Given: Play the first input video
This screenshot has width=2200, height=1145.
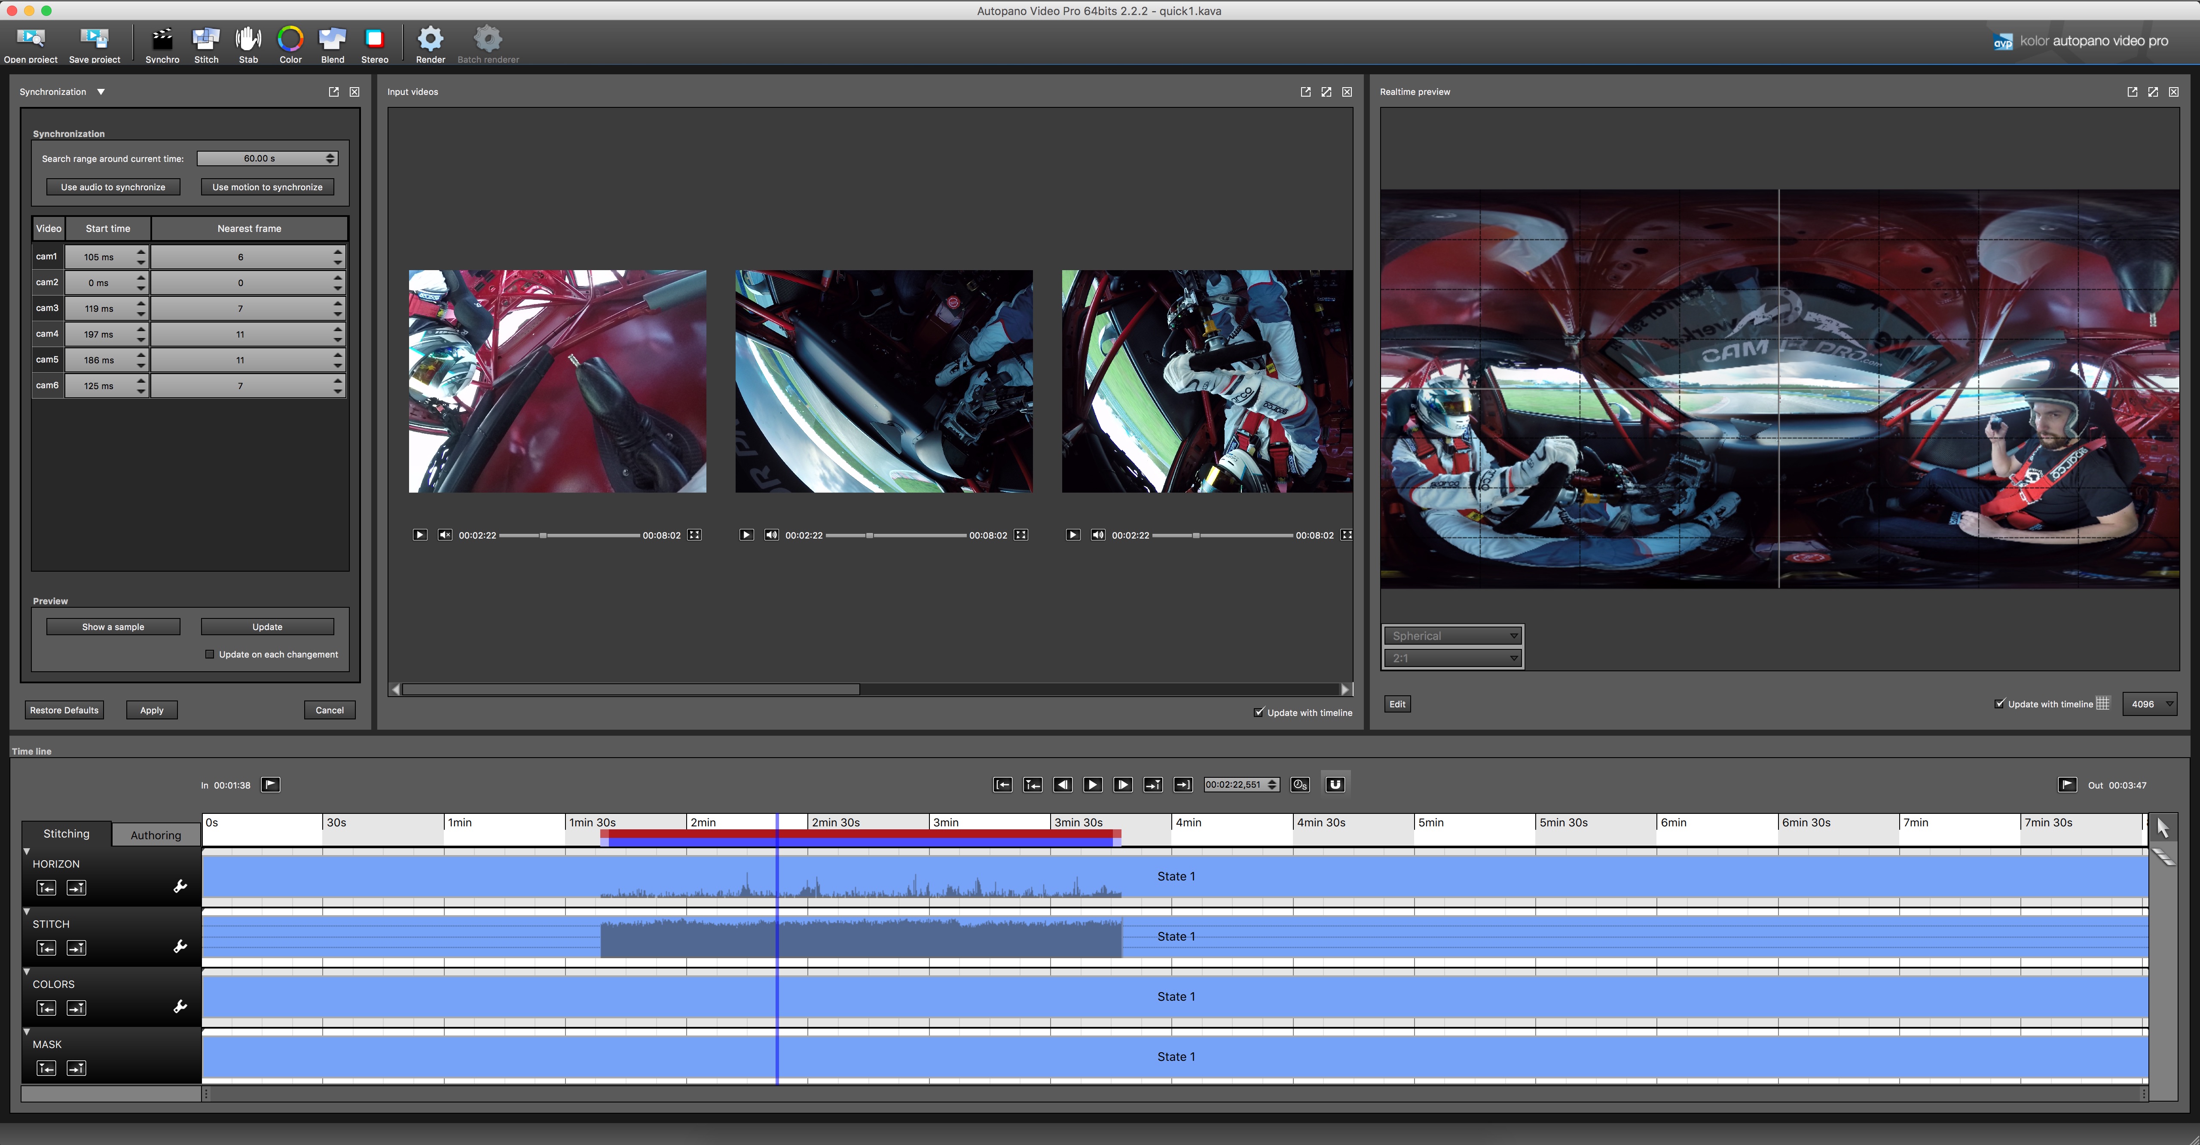Looking at the screenshot, I should click(419, 535).
